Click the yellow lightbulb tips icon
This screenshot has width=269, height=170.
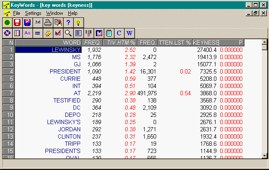click(x=78, y=22)
